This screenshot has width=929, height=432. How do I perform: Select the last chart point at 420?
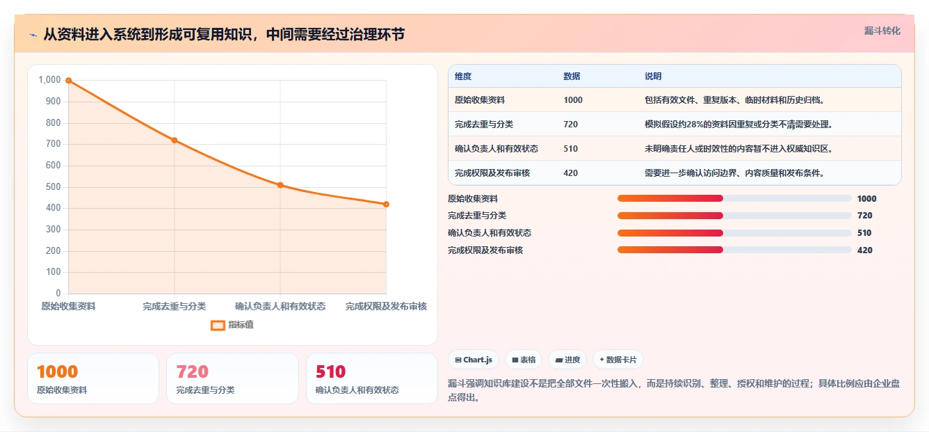386,205
